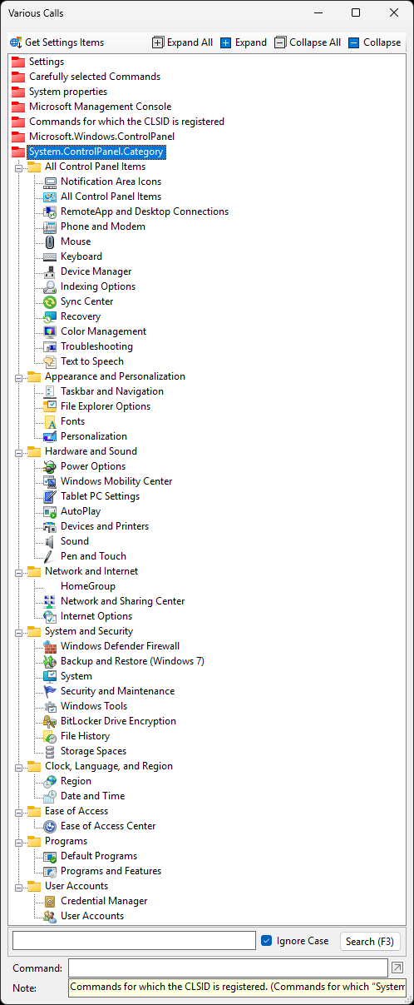
Task: Click the Credential Manager safe icon
Action: pyautogui.click(x=50, y=901)
